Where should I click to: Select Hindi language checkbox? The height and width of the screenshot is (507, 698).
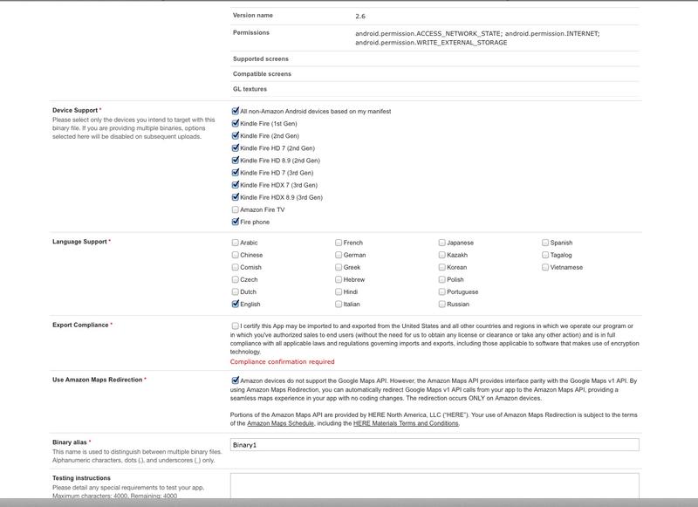point(339,291)
